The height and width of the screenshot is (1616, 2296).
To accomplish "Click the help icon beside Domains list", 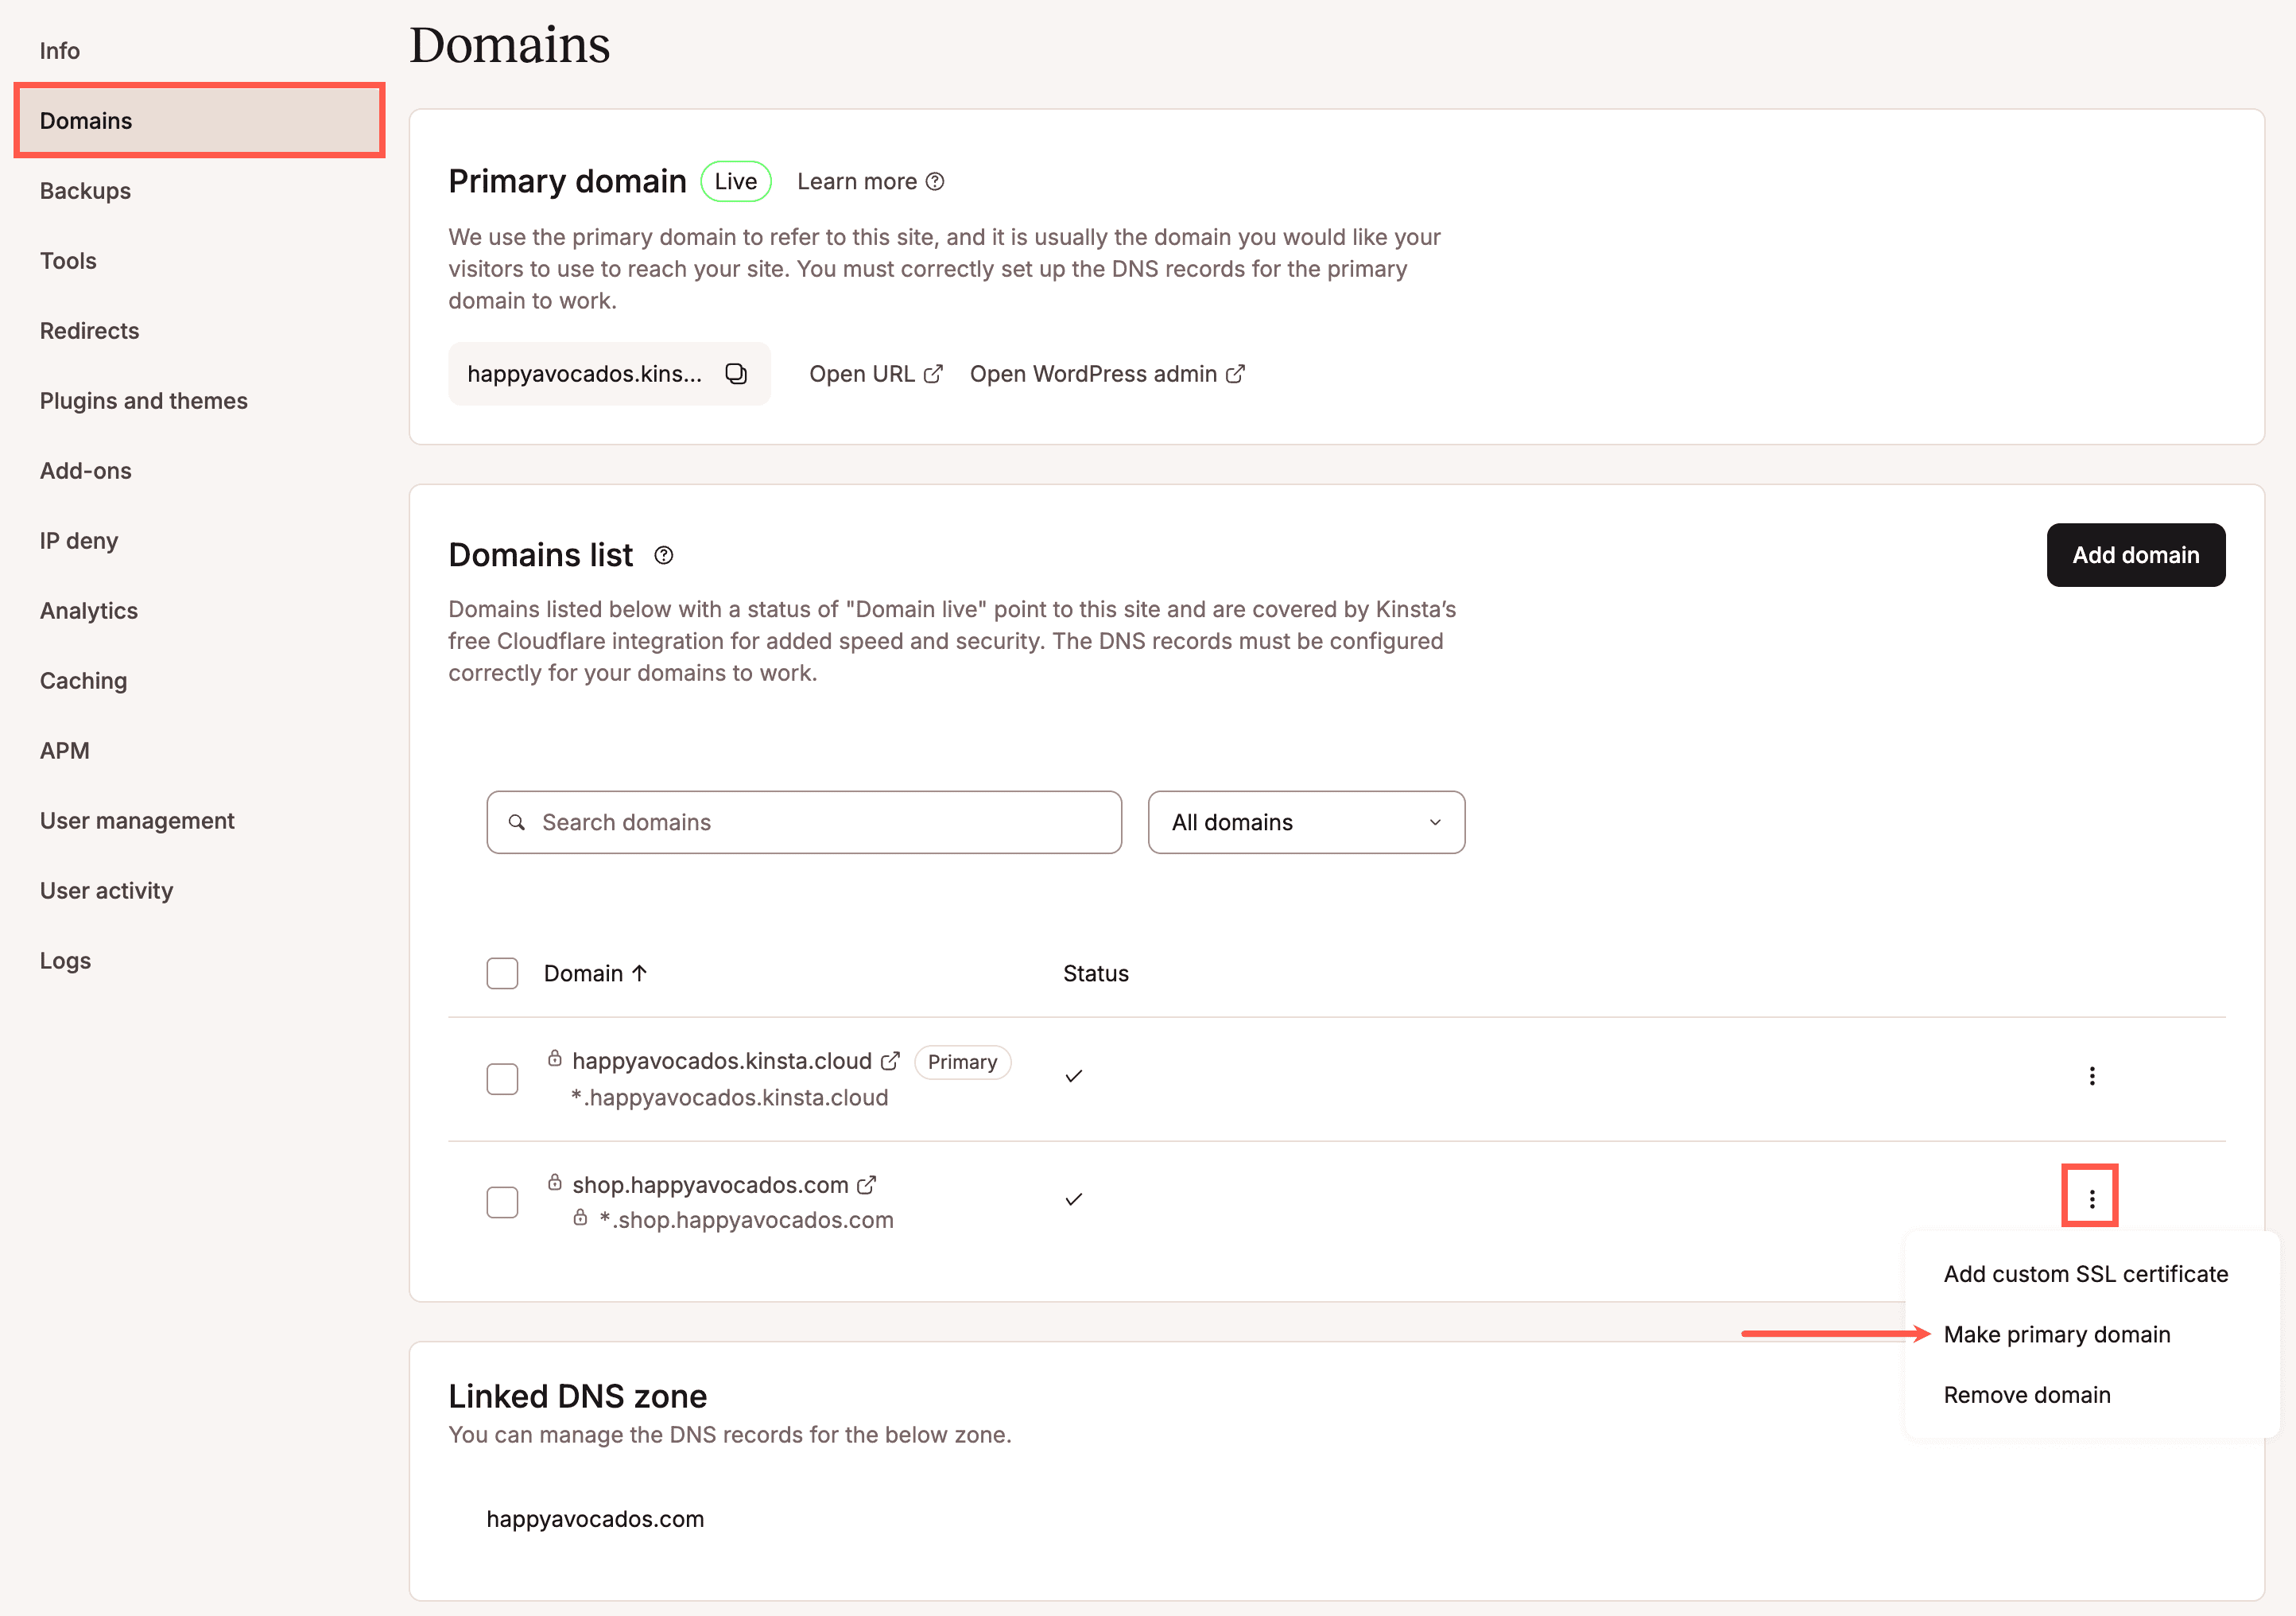I will tap(663, 555).
